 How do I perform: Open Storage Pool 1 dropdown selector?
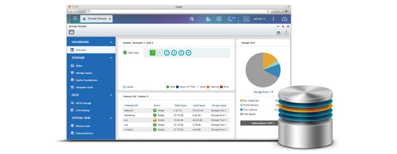[263, 92]
